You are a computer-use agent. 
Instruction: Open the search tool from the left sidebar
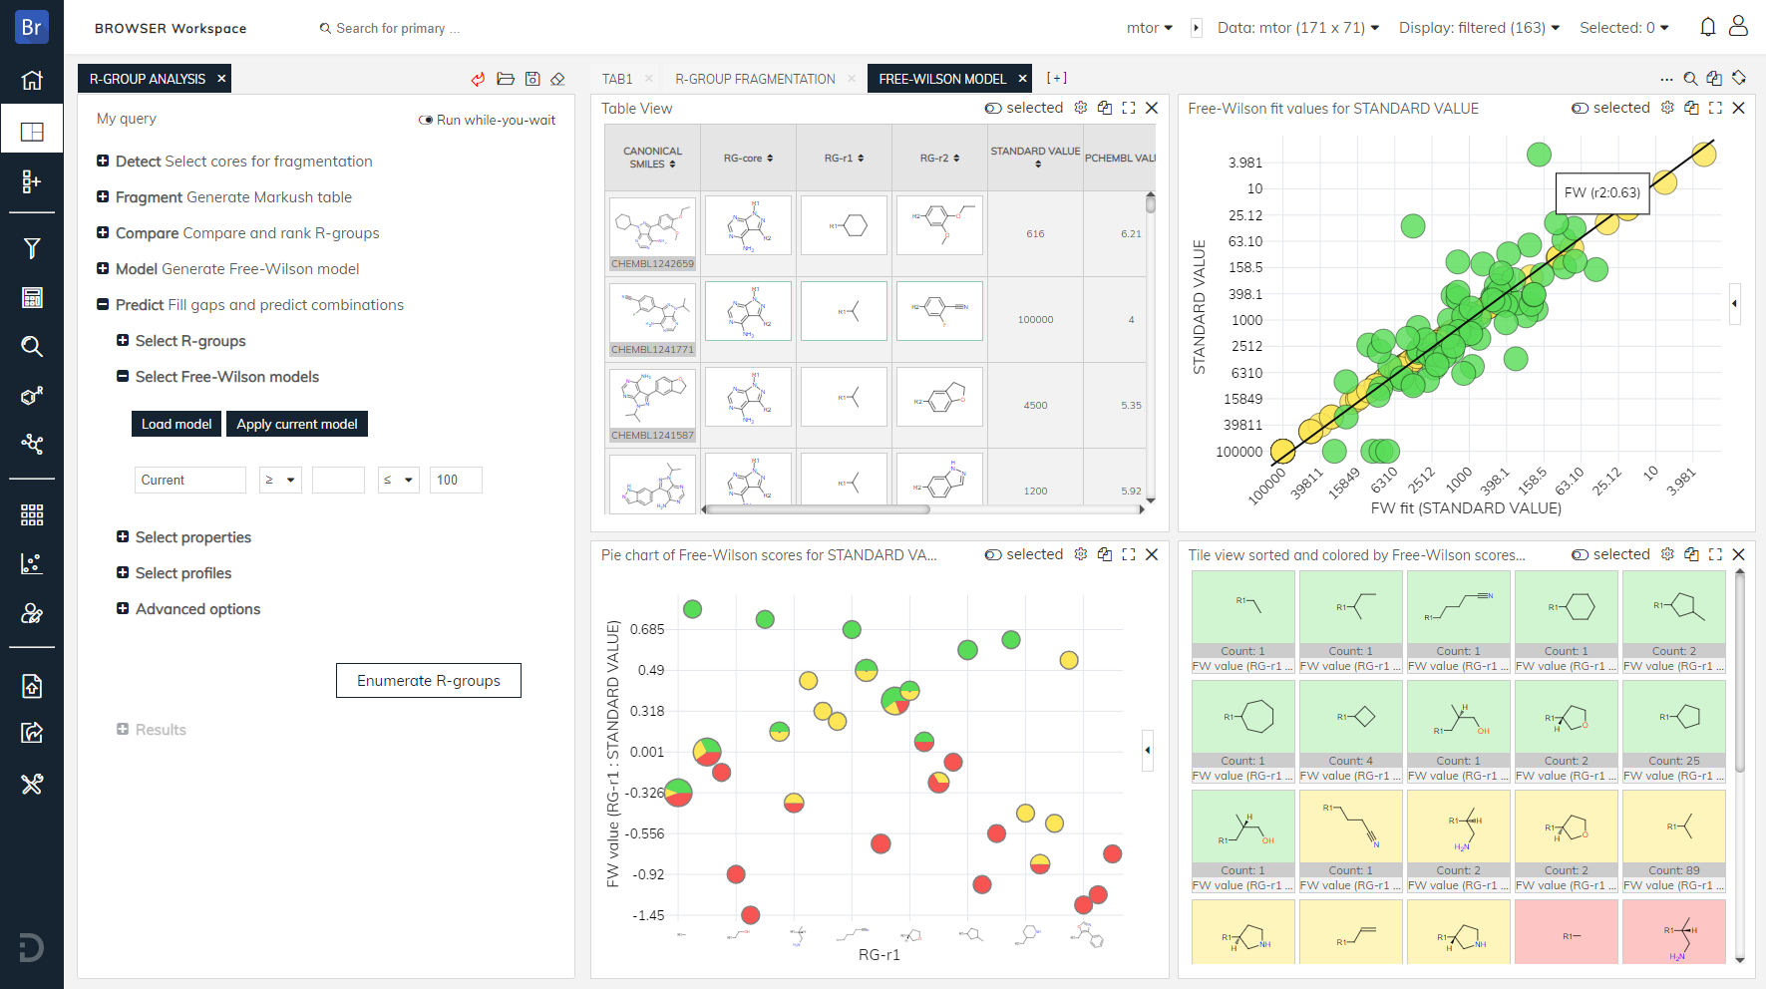point(32,346)
